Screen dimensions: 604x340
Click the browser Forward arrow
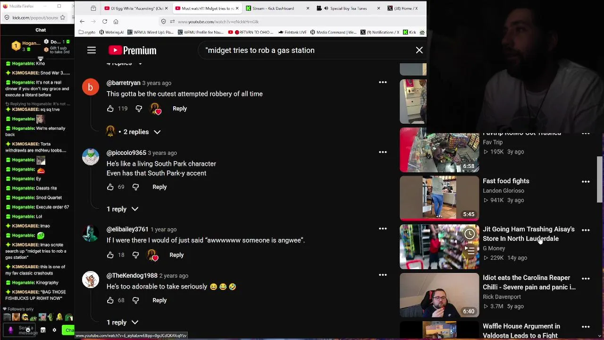(93, 21)
